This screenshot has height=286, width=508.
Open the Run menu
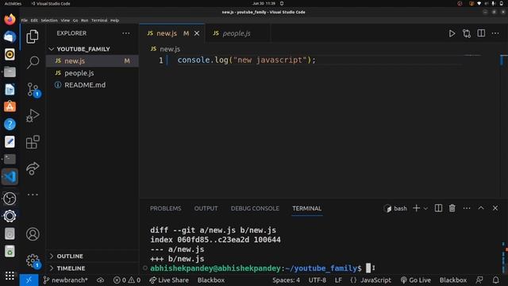tap(85, 20)
